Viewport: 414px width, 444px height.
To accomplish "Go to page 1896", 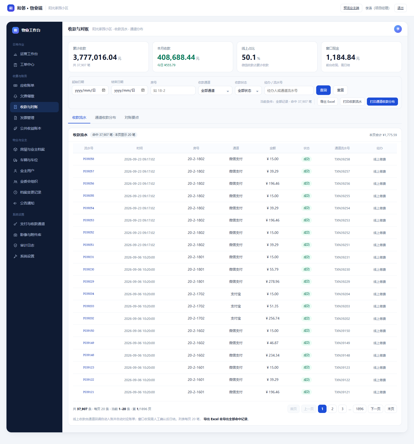I will pos(360,409).
